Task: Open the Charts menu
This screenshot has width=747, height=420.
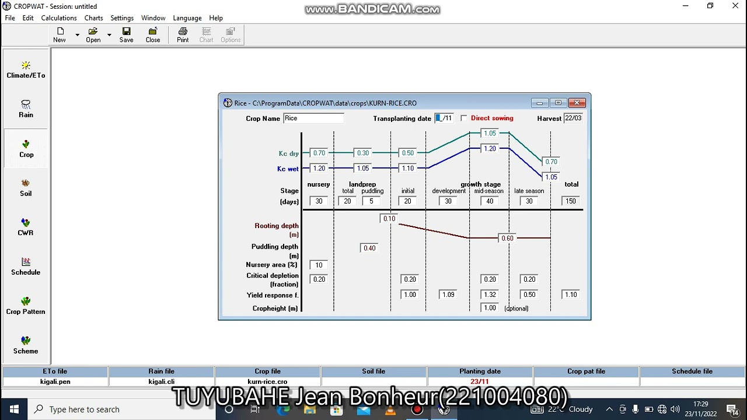Action: click(94, 18)
